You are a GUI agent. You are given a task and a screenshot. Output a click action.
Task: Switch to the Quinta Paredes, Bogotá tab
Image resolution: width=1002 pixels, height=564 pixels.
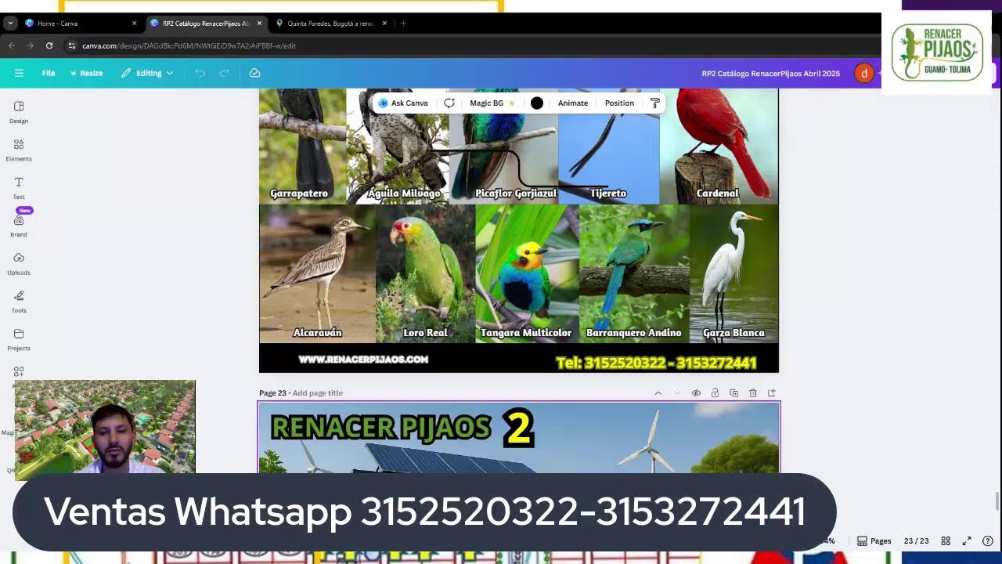(x=331, y=23)
